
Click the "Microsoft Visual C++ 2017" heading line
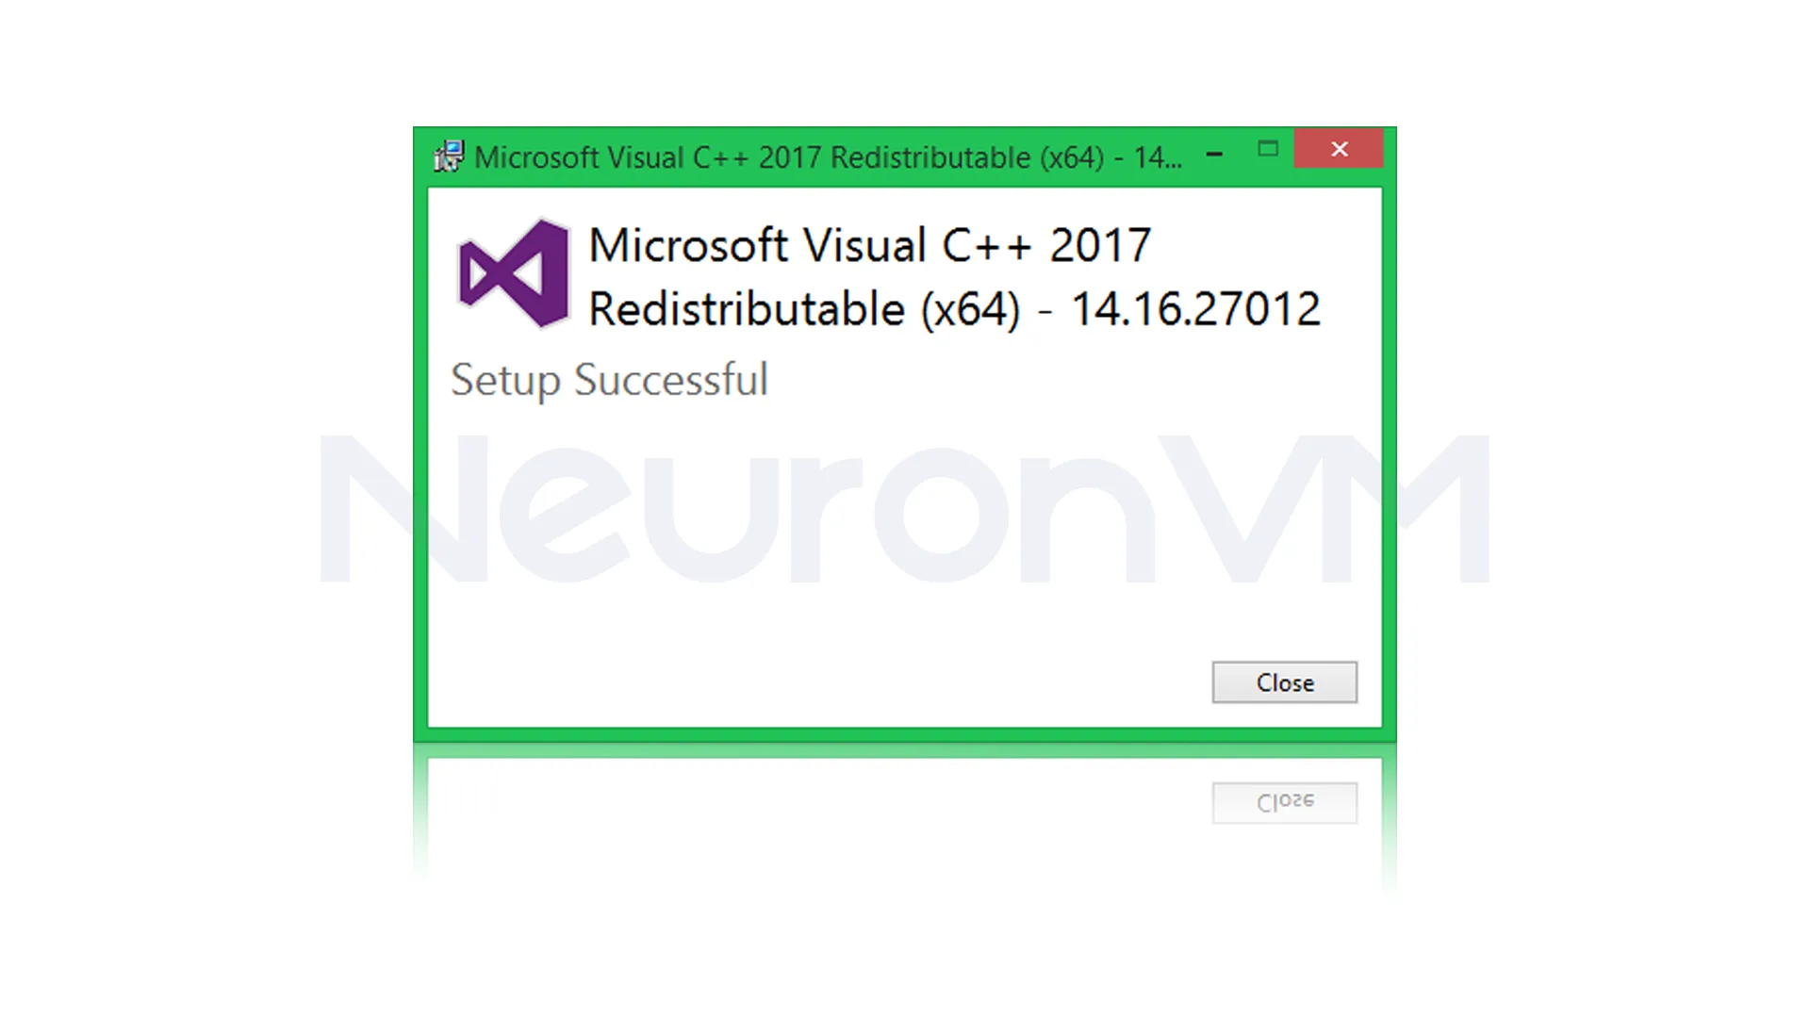(869, 246)
